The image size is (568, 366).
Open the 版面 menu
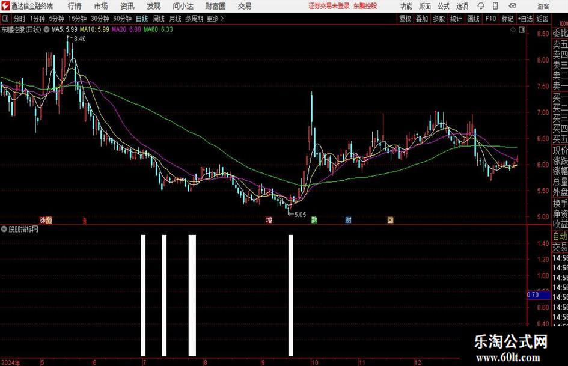pos(425,6)
